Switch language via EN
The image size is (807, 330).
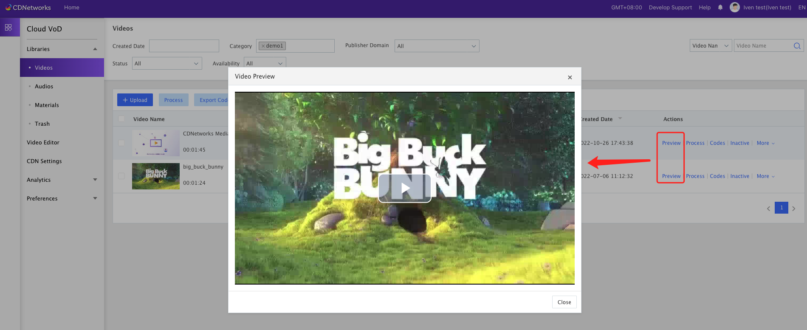coord(802,7)
